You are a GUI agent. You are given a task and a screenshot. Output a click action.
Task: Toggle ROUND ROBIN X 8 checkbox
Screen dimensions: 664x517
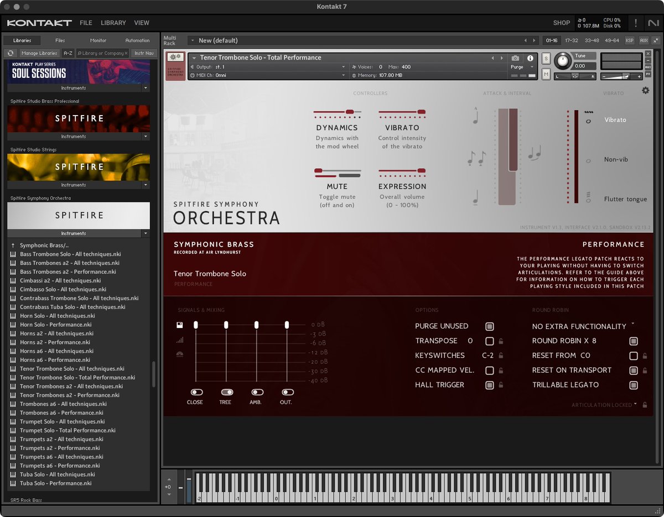pyautogui.click(x=634, y=341)
